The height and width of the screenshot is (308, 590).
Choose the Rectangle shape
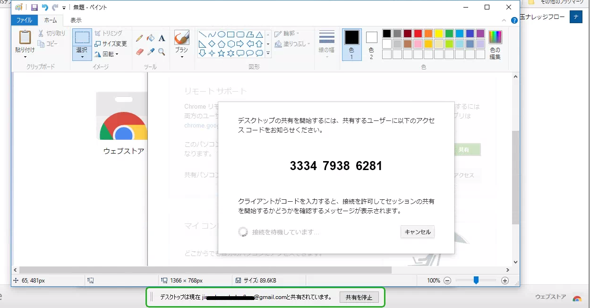[x=231, y=34]
